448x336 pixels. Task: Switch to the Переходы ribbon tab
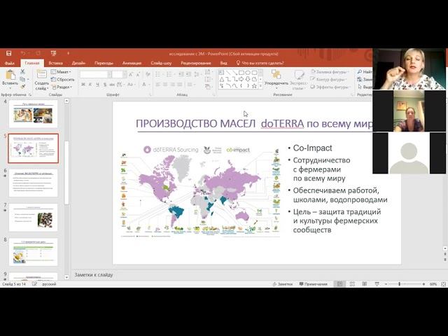click(x=104, y=63)
